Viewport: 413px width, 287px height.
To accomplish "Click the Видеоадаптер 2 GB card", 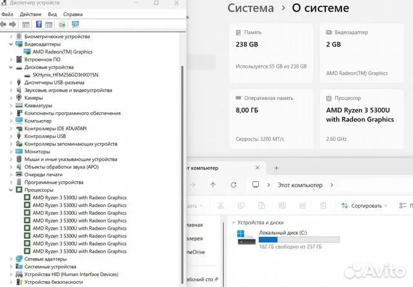I will [361, 53].
